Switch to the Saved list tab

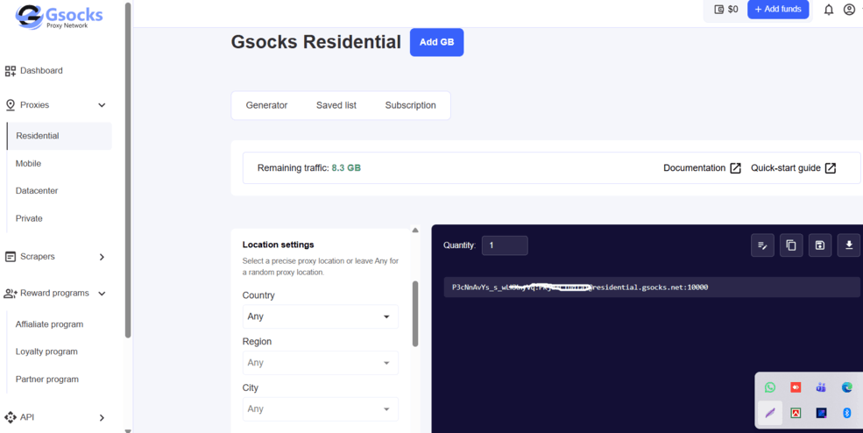click(336, 105)
